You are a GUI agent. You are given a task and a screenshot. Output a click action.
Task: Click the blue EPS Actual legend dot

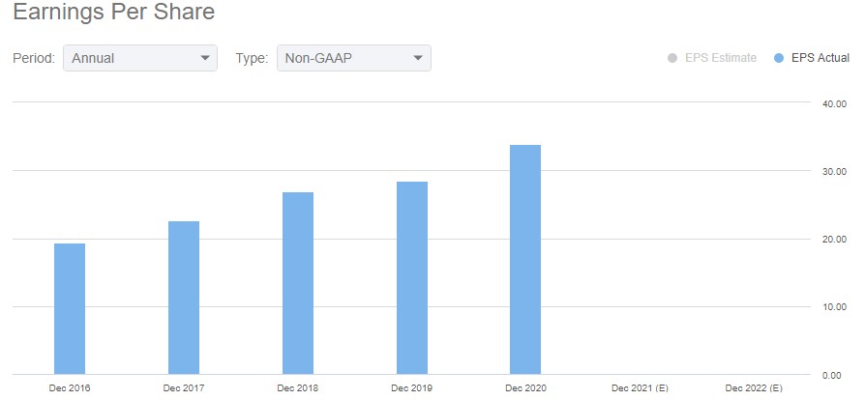779,58
